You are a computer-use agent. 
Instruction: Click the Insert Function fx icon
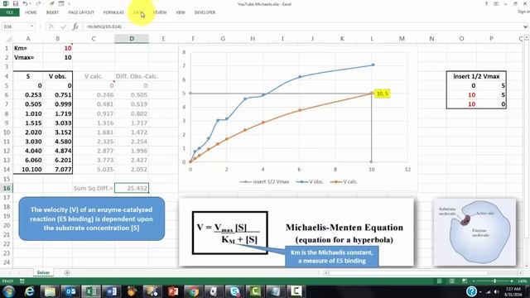(x=75, y=26)
